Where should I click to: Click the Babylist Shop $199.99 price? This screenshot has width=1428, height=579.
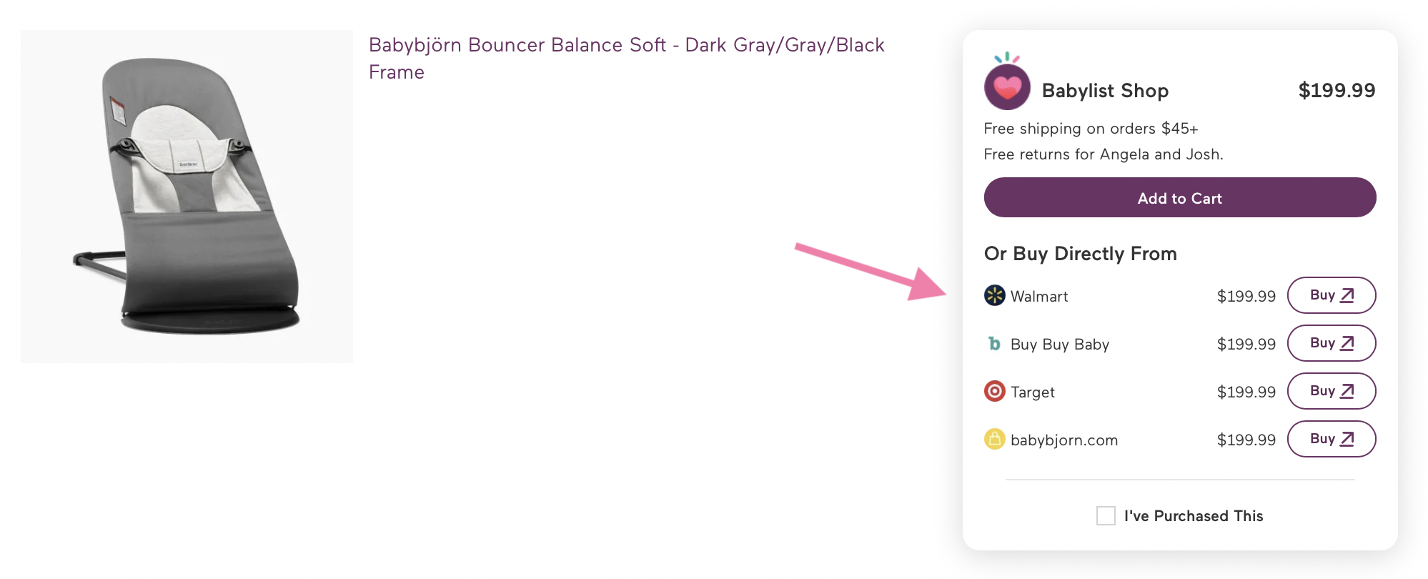point(1337,91)
